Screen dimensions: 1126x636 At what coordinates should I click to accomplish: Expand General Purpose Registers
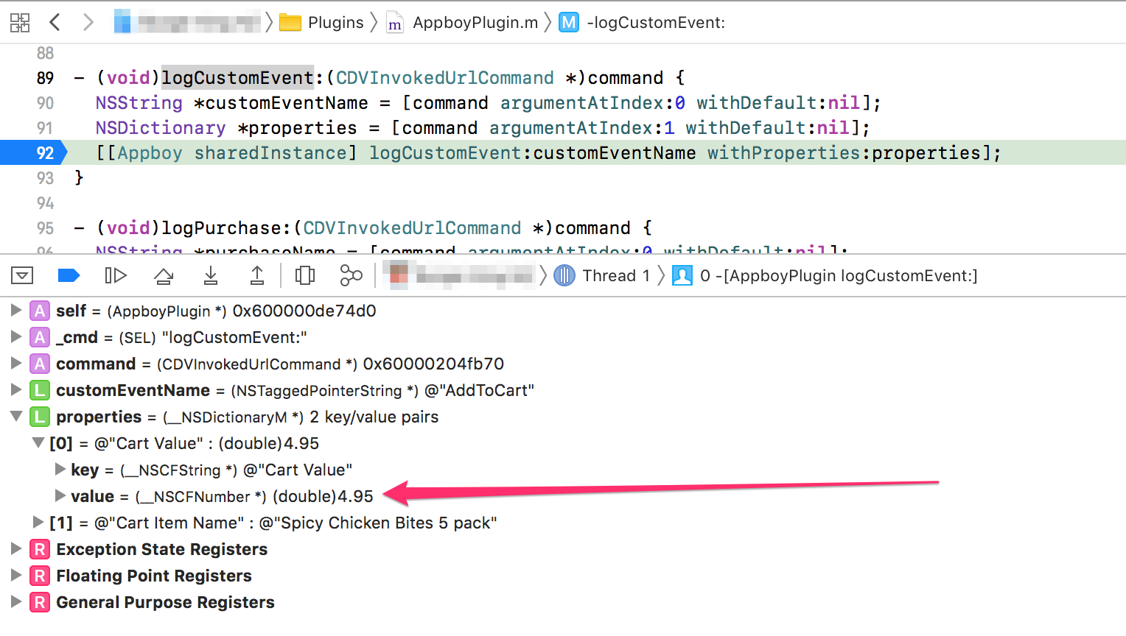[16, 602]
